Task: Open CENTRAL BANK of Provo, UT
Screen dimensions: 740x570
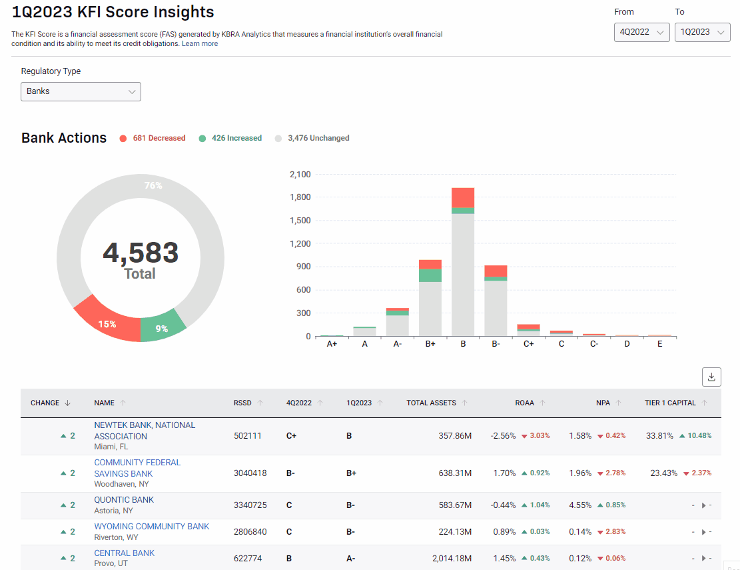Action: pyautogui.click(x=124, y=553)
